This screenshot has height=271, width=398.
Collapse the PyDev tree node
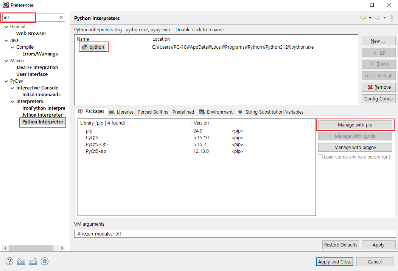(6, 81)
